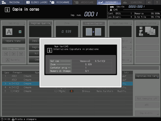Click the dialog Zoom 0.939 row
161x121 pixels.
[x=81, y=64]
